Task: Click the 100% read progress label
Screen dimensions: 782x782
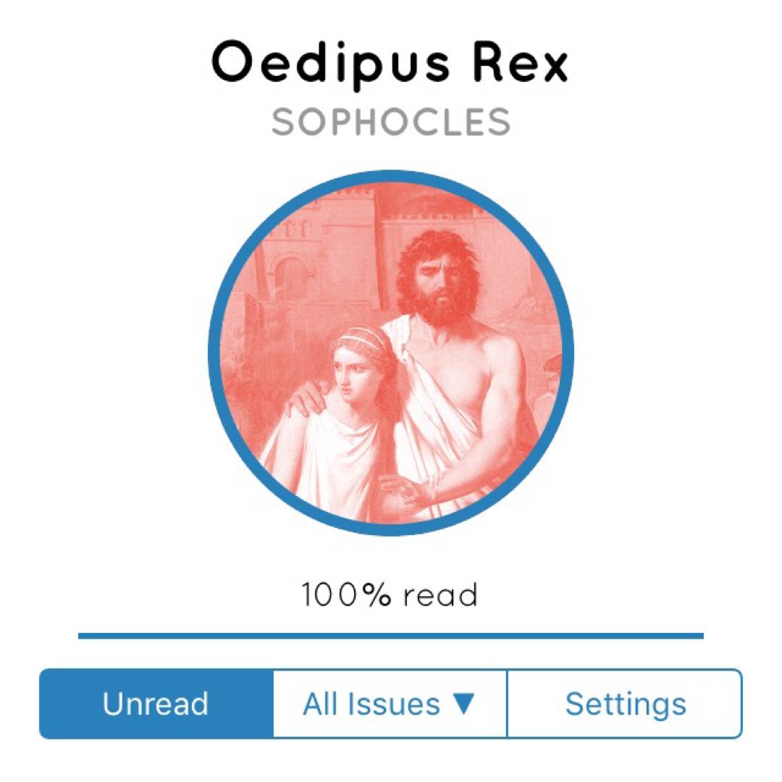Action: coord(390,595)
